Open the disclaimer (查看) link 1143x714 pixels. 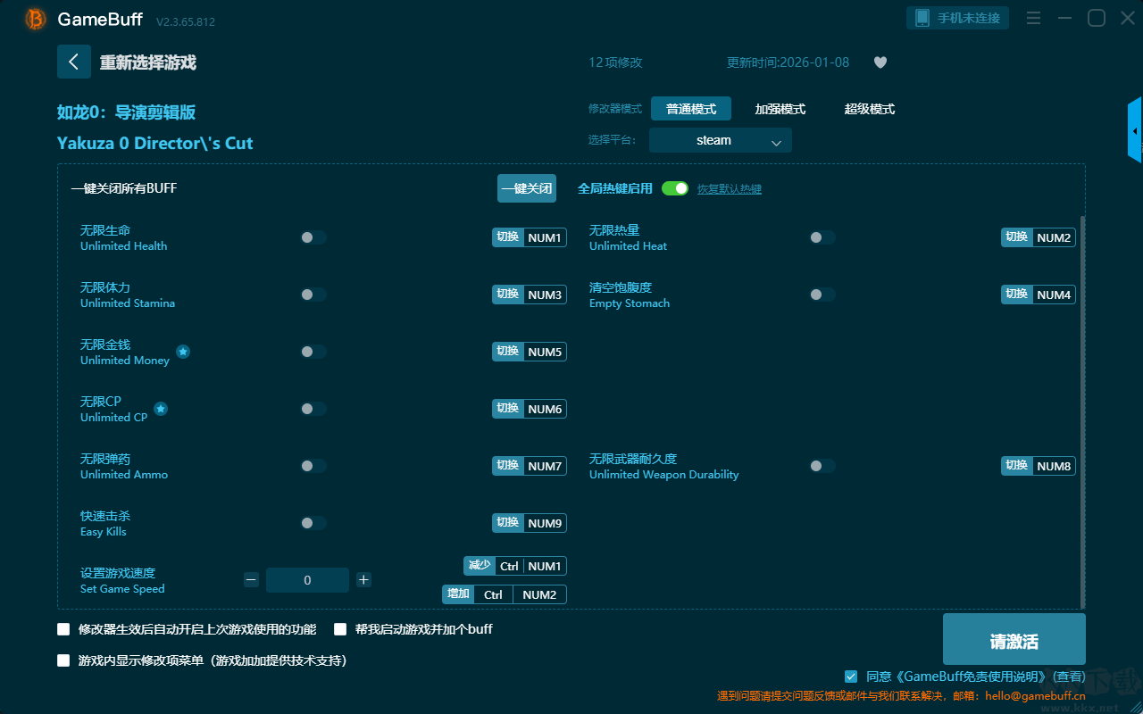pos(1069,677)
